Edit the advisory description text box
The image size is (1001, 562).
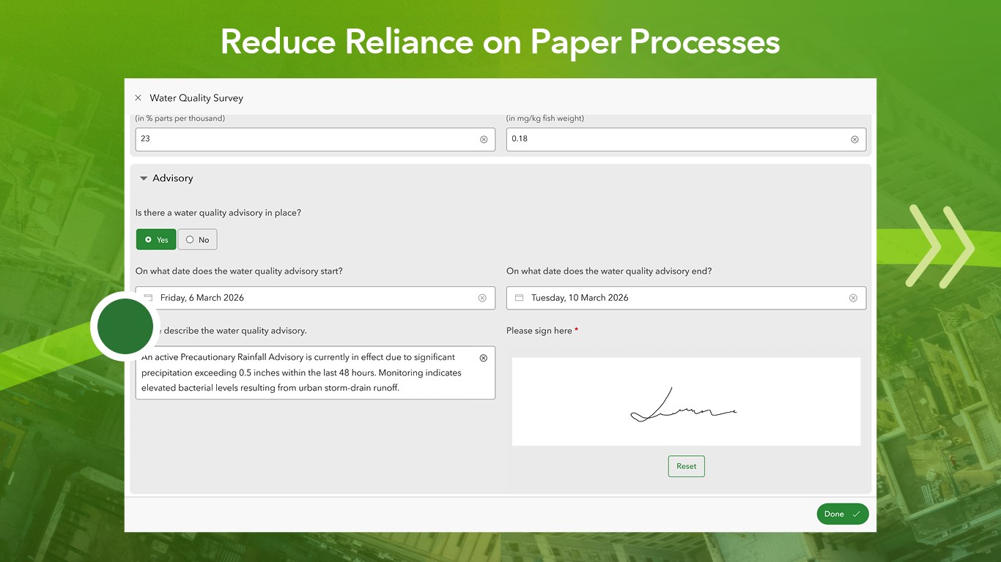315,372
